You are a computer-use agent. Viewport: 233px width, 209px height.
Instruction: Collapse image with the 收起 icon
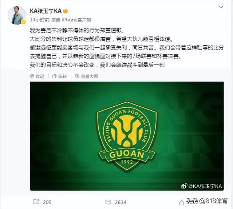pyautogui.click(x=32, y=76)
